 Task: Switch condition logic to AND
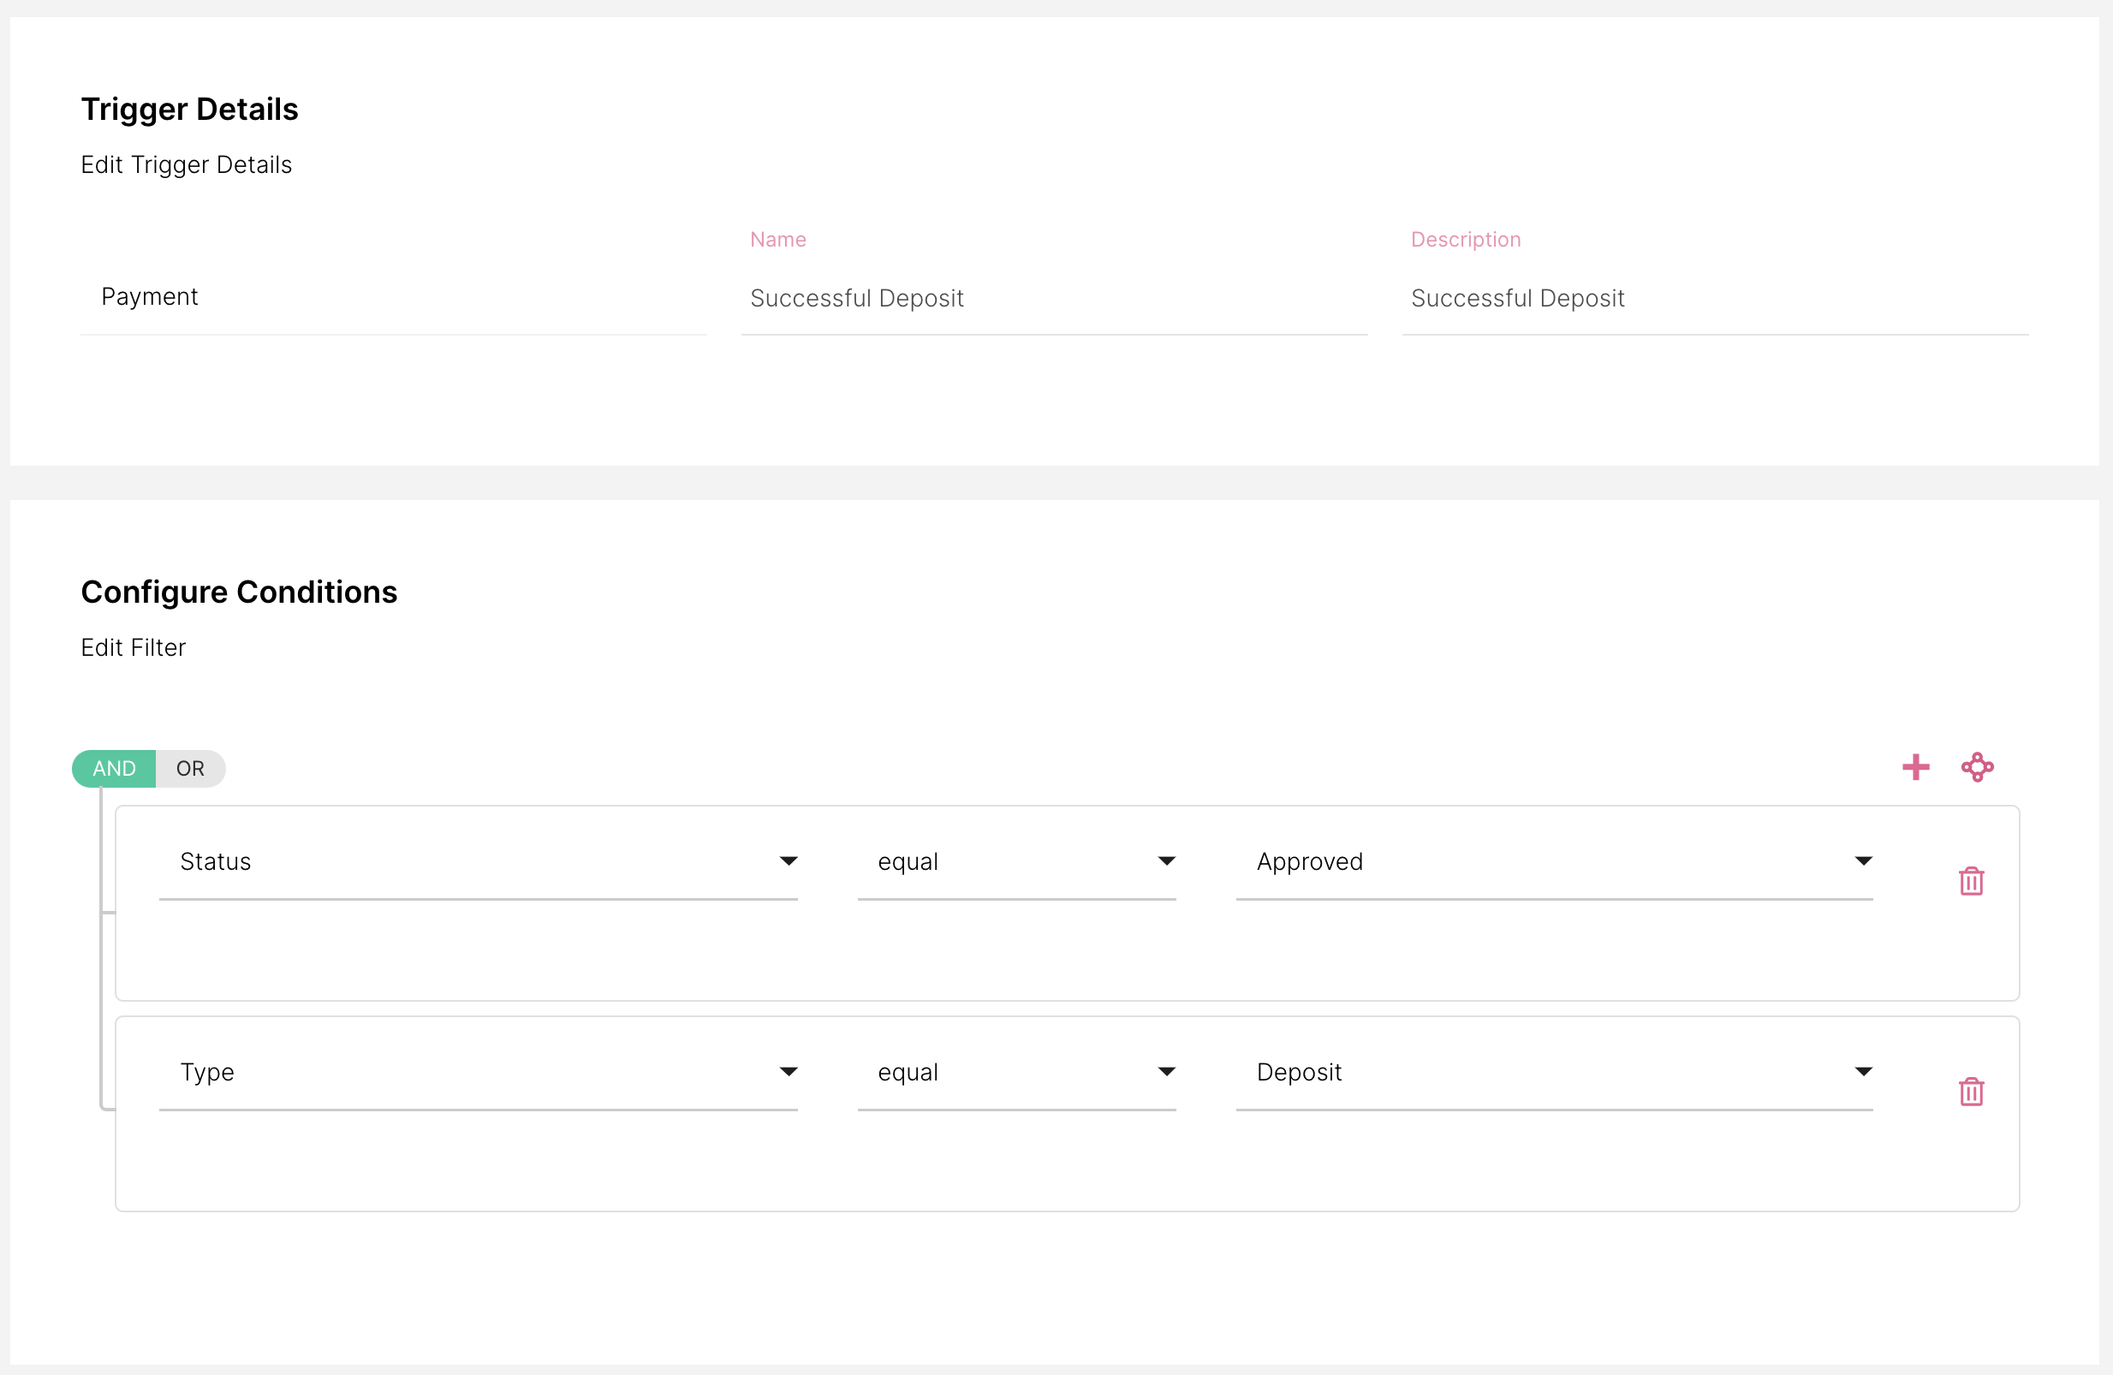pyautogui.click(x=114, y=769)
